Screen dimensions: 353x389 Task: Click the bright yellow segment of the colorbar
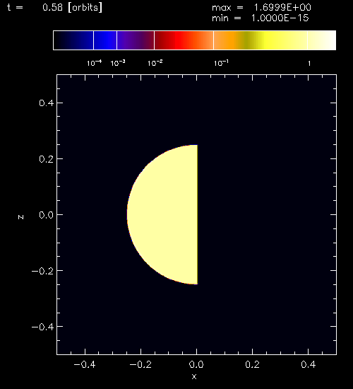click(x=275, y=40)
